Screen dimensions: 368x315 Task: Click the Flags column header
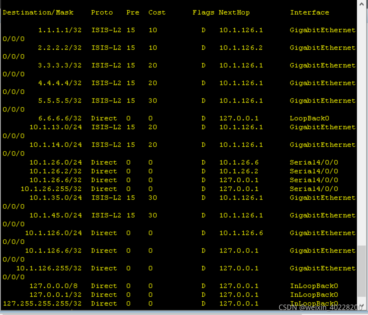[203, 12]
